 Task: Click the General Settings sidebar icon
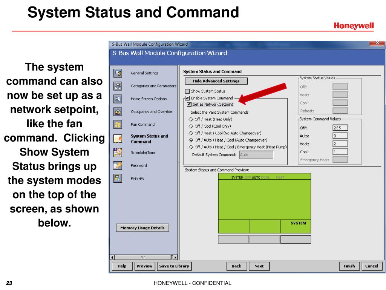[118, 73]
